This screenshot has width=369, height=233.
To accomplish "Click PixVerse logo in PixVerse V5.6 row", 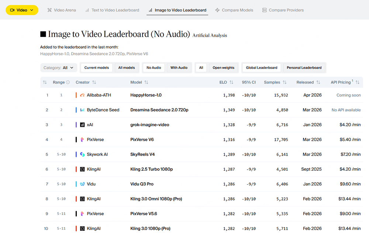I will pos(82,214).
